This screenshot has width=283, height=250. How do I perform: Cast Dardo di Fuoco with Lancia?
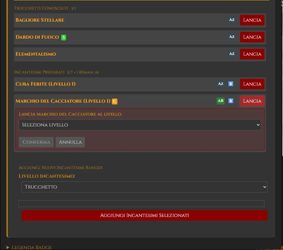coord(252,37)
